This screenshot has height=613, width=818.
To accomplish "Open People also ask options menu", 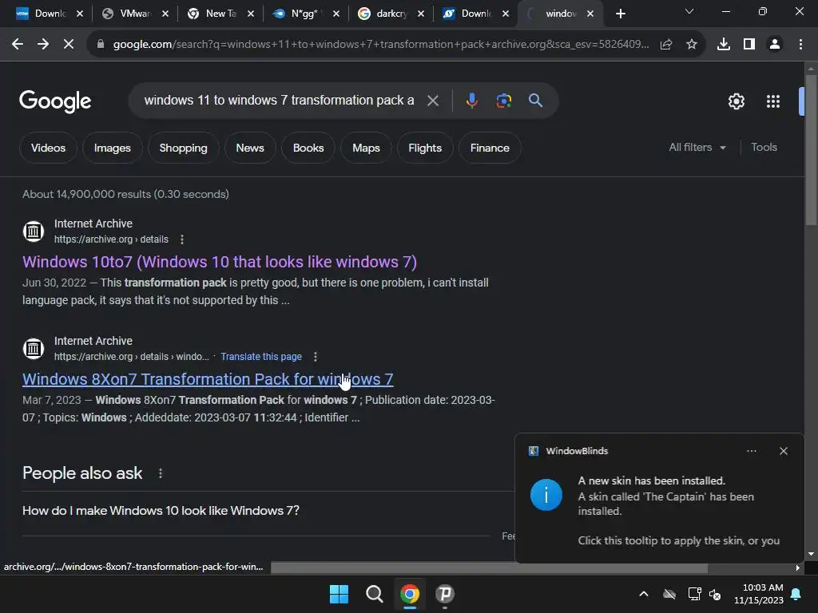I will pyautogui.click(x=160, y=473).
